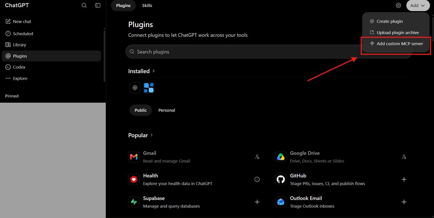
Task: Open the installed blue squares plugin
Action: tap(148, 88)
